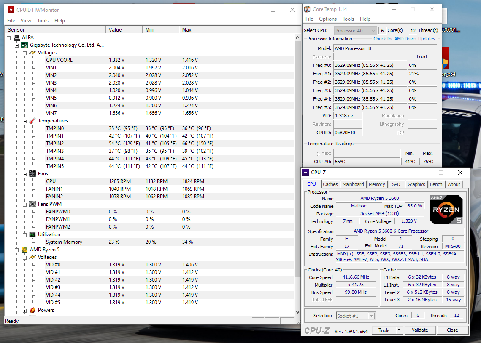The image size is (481, 343).
Task: Switch to the Bench tab in CPU-Z
Action: [436, 184]
